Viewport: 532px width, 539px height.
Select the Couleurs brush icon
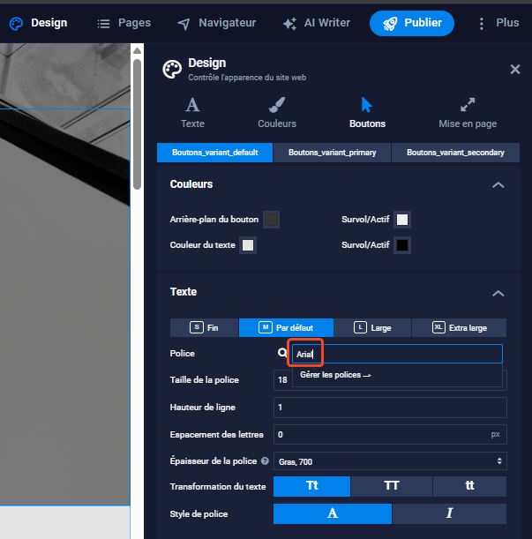point(277,105)
